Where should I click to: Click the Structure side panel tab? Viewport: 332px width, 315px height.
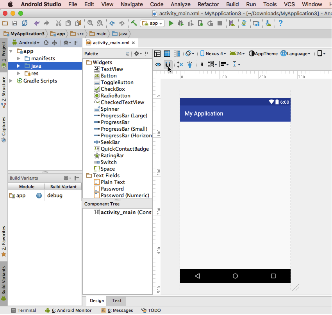4,92
